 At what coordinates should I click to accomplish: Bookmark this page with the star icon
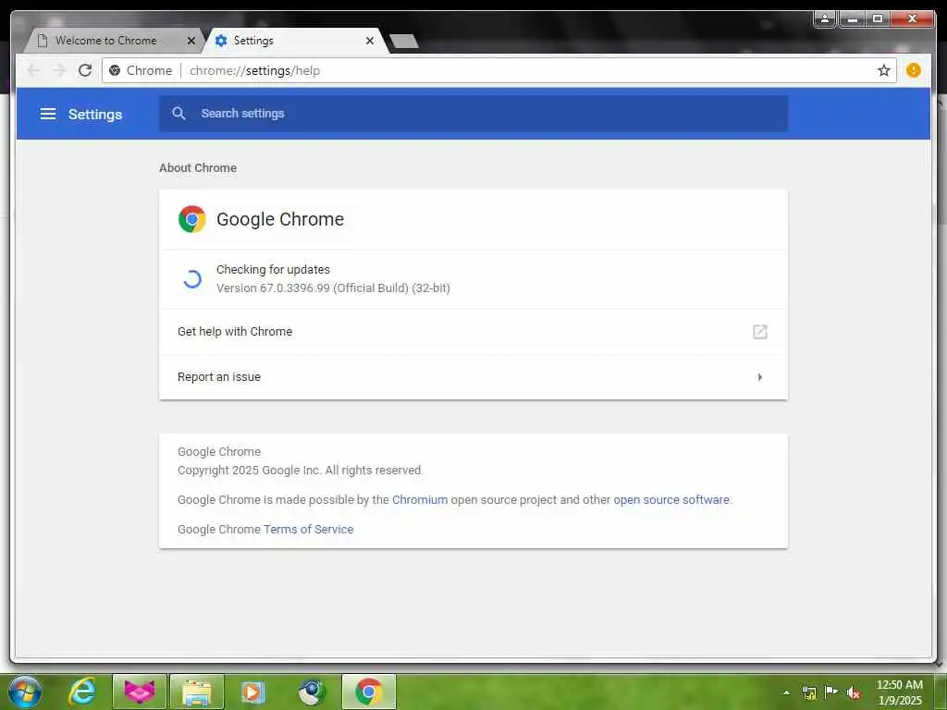[883, 70]
